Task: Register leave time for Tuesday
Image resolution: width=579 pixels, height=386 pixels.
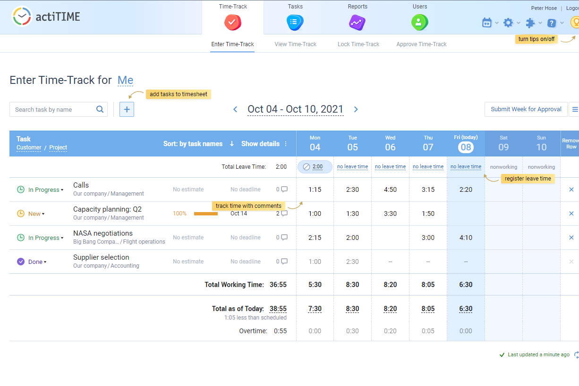Action: 352,167
